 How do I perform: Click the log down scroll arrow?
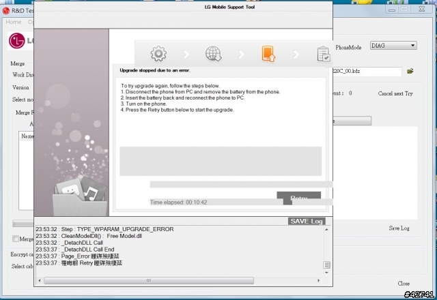pyautogui.click(x=326, y=273)
